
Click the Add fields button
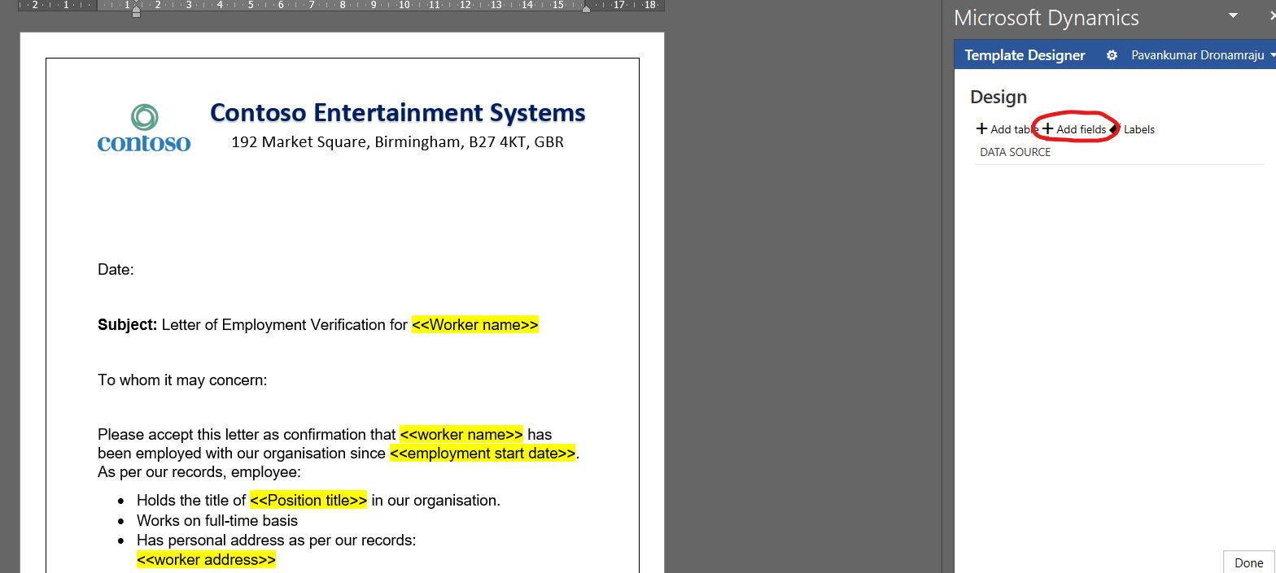tap(1074, 129)
